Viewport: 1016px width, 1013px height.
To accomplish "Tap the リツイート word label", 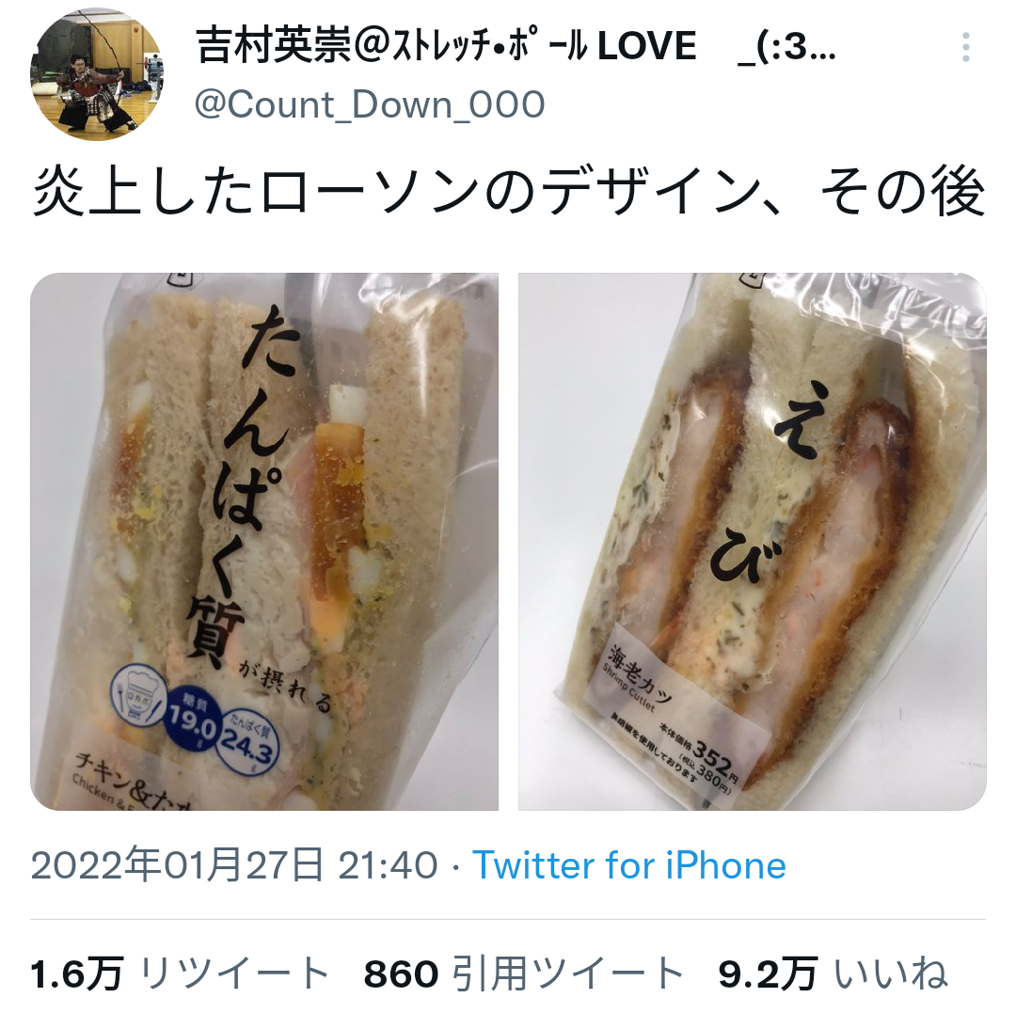I will coord(234,974).
